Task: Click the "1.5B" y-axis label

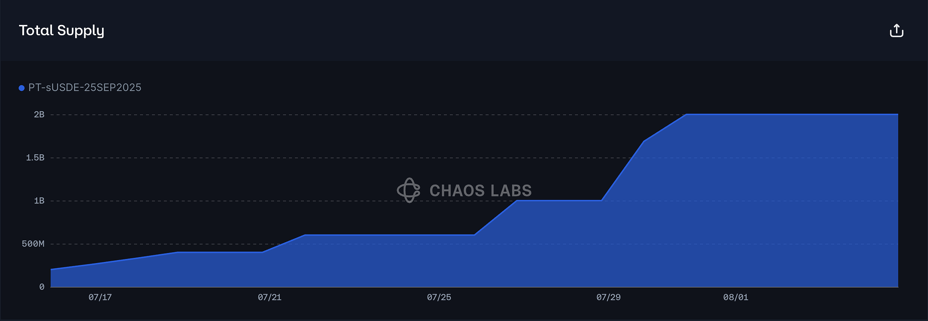Action: [35, 157]
